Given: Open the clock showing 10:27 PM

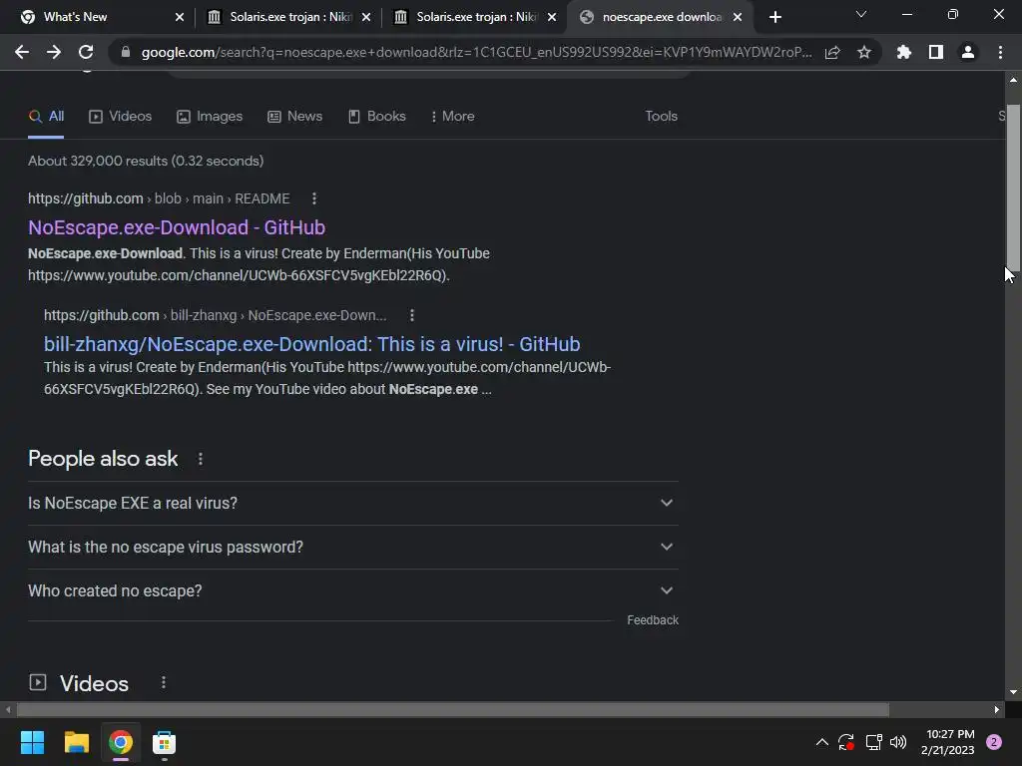Looking at the screenshot, I should click(x=948, y=742).
